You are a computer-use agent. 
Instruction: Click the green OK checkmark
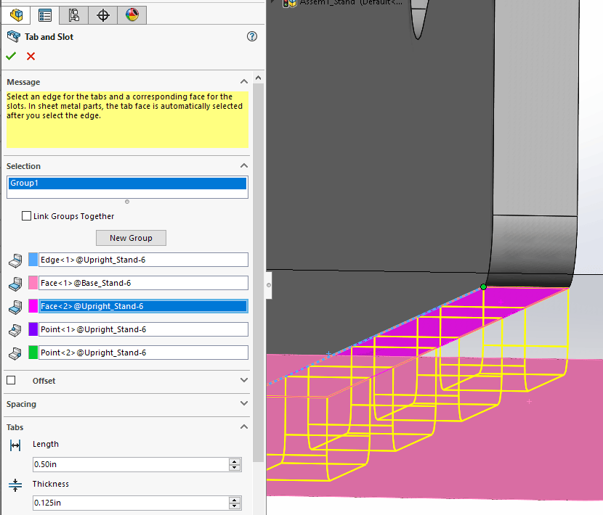coord(11,57)
